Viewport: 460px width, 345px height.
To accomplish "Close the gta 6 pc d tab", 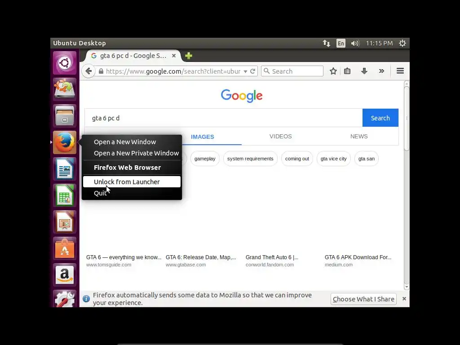I will click(x=174, y=55).
